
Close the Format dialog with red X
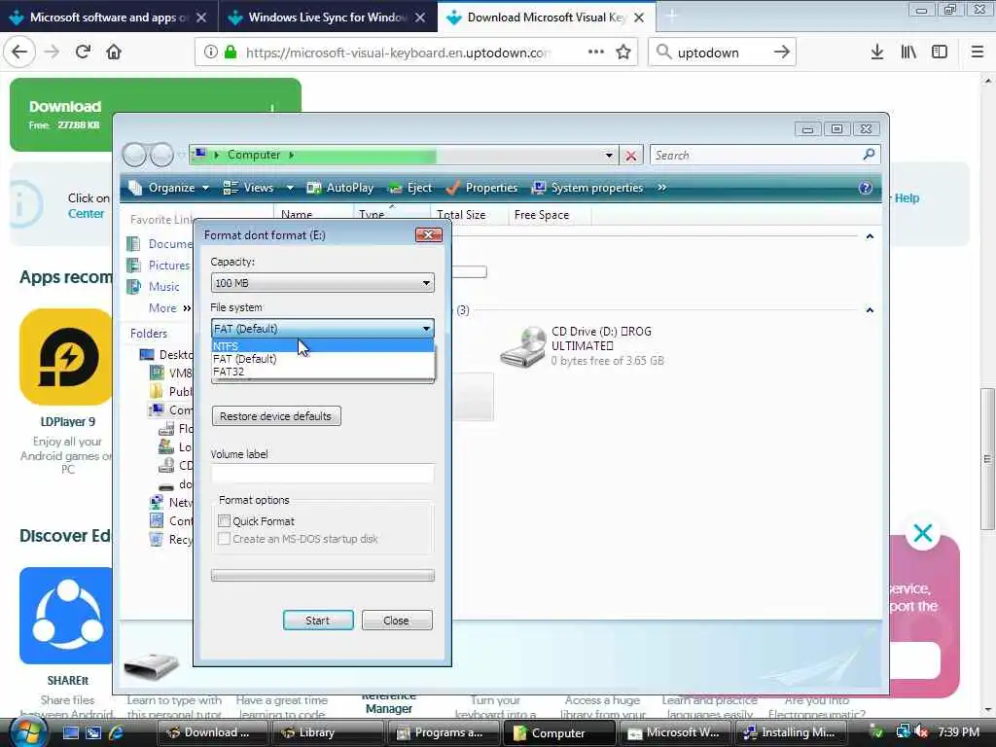429,235
